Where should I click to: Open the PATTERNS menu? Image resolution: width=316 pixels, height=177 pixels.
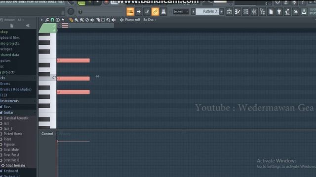pos(19,1)
